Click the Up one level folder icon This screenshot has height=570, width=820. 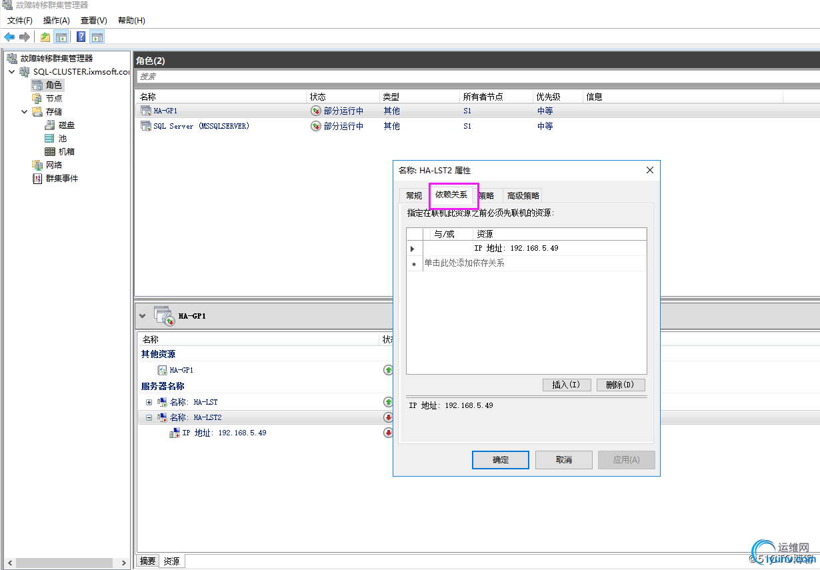45,37
